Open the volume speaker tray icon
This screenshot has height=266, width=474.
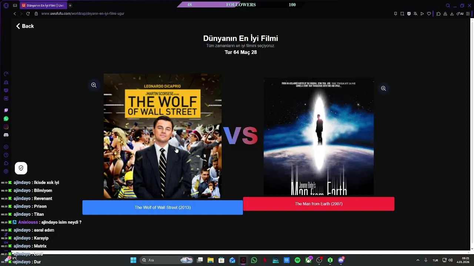pyautogui.click(x=450, y=260)
